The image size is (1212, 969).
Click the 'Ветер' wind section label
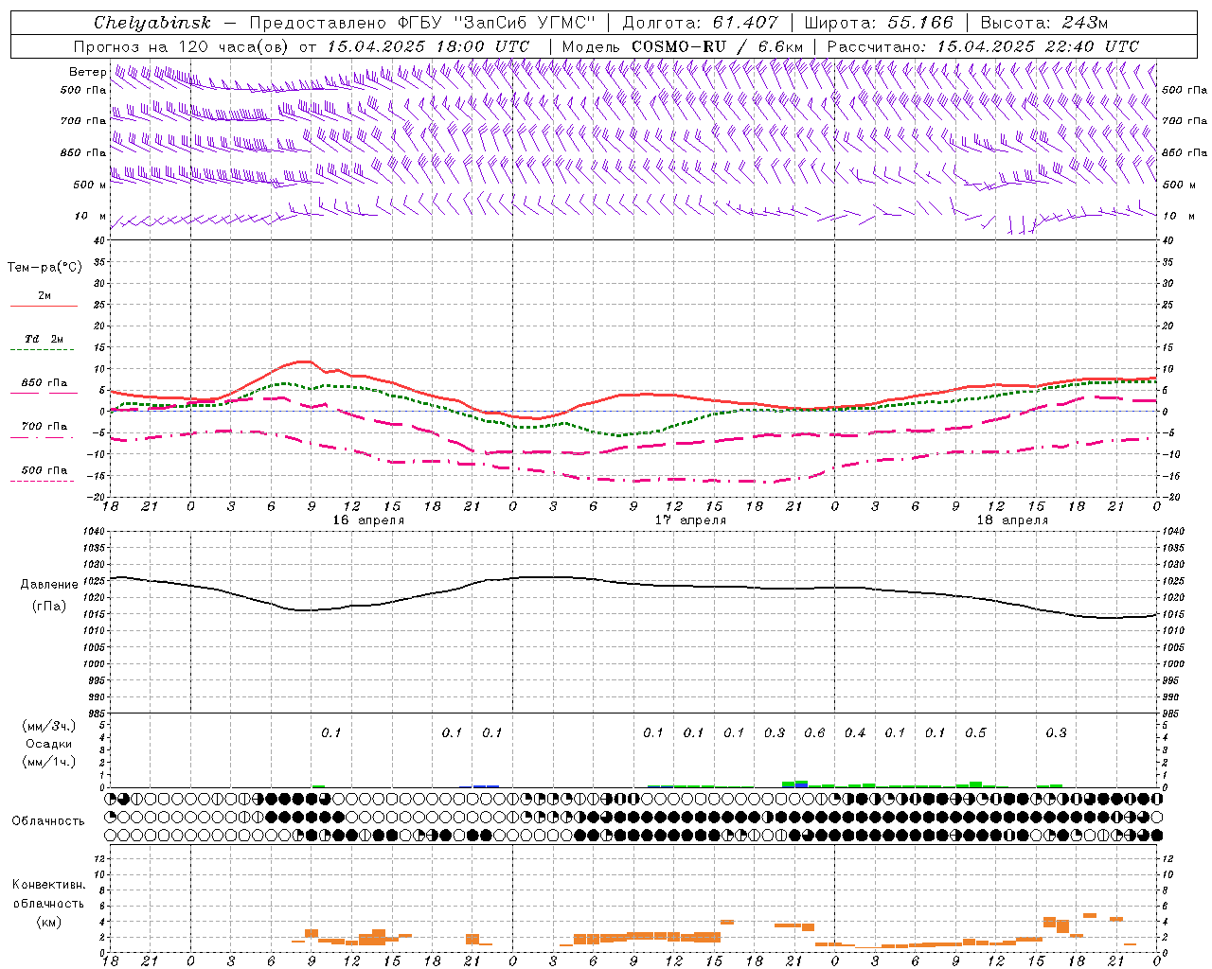(x=87, y=72)
